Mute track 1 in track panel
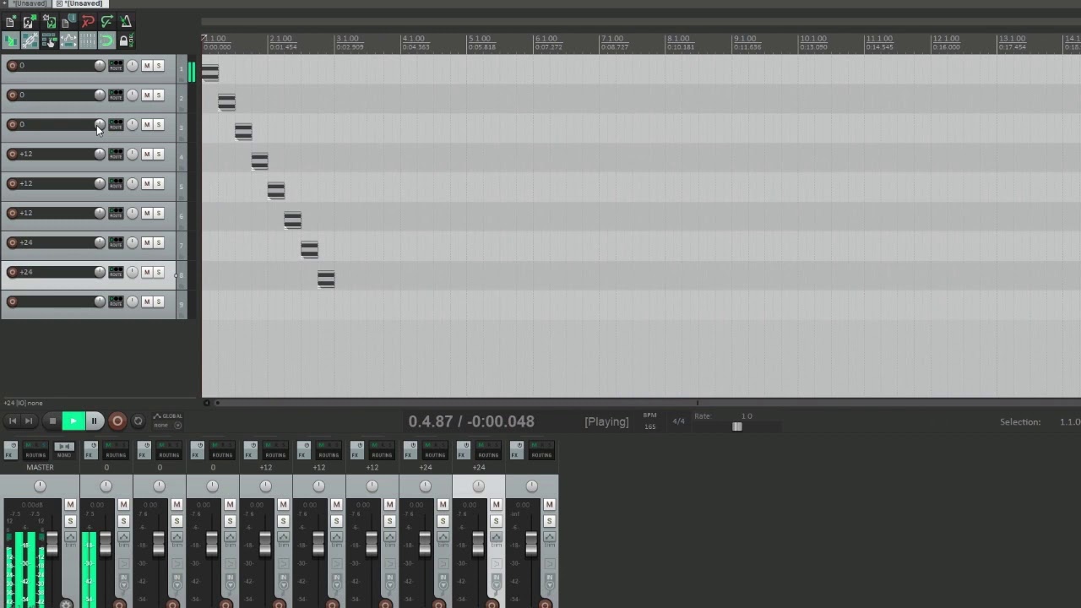 [x=146, y=65]
